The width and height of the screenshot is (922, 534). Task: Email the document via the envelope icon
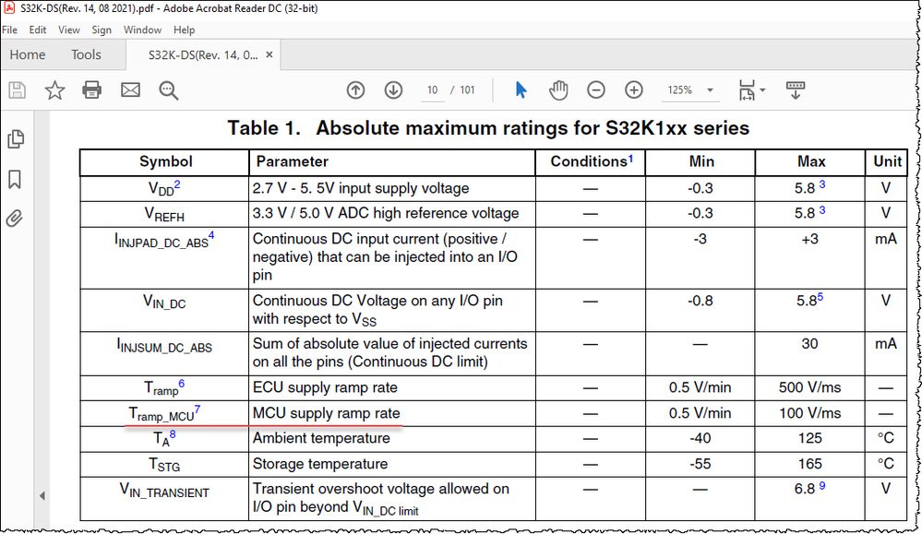129,89
